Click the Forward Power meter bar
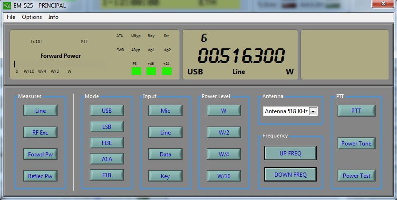The height and width of the screenshot is (200, 397). click(x=59, y=64)
